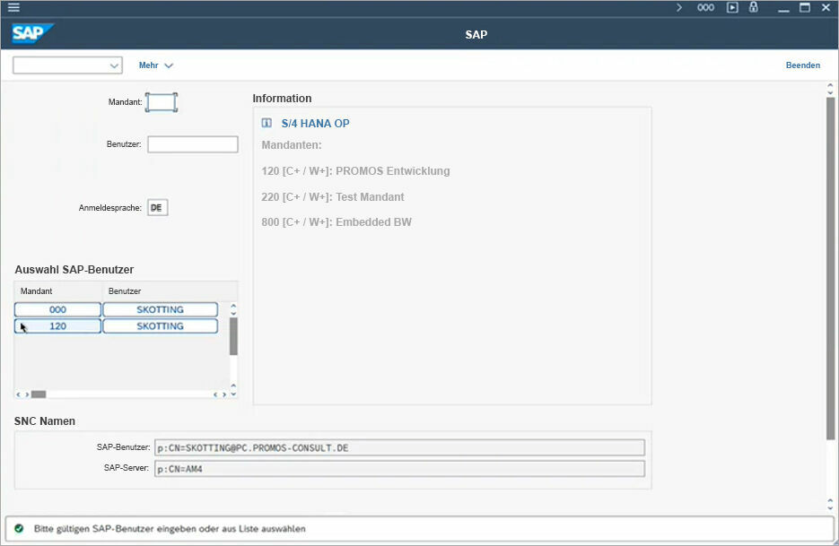The width and height of the screenshot is (839, 546).
Task: Click SKOTTING user in the 120 row
Action: 160,326
